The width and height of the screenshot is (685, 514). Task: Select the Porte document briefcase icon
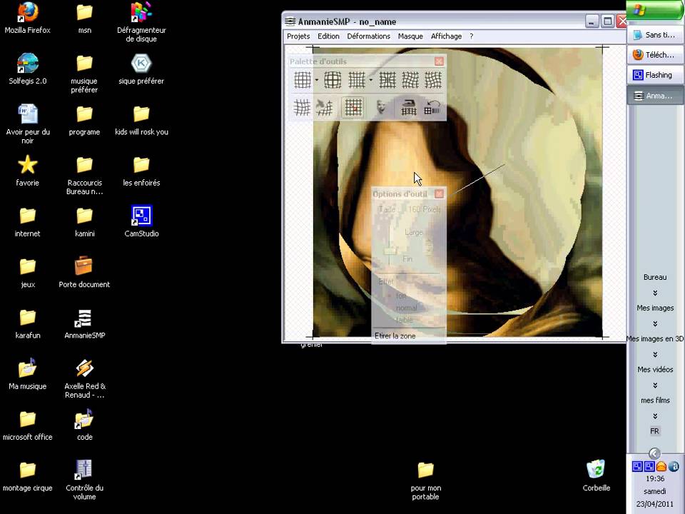84,272
